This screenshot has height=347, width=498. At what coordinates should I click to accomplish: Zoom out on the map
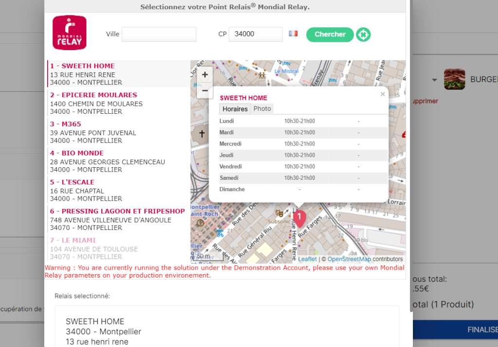point(205,91)
